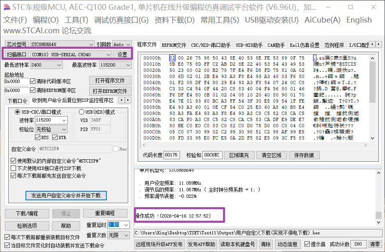
Task: Toggle 每次下载前都先发送自定义命令 checkbox
Action: click(x=14, y=176)
